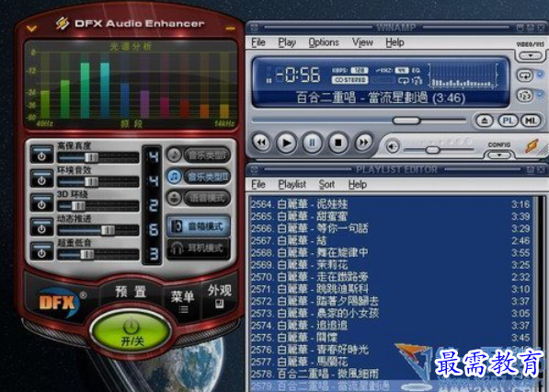Toggle the 高保真度 power button

[x=41, y=155]
